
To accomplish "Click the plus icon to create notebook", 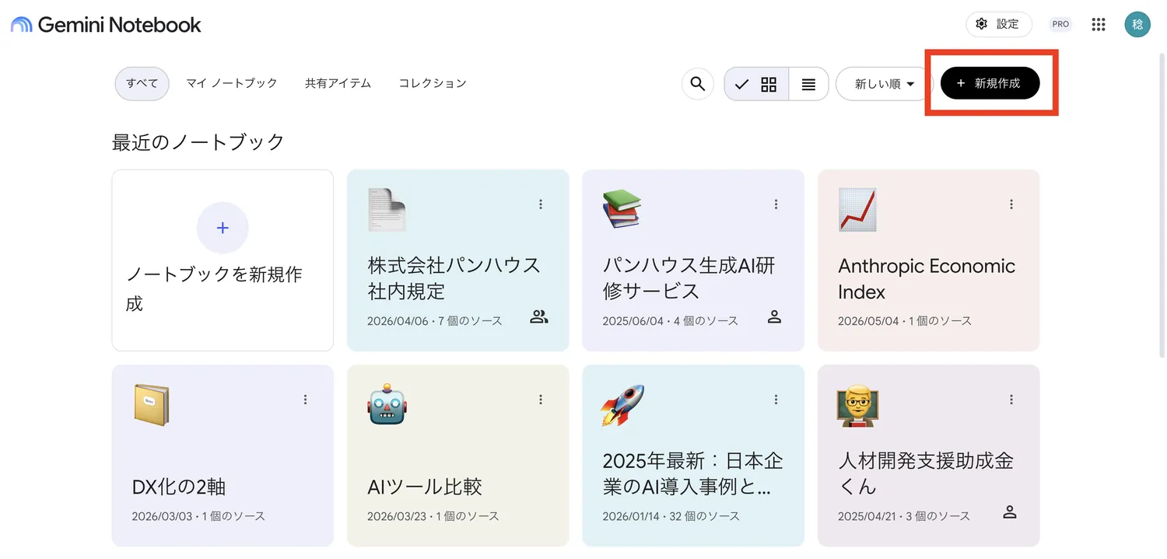I will 223,228.
